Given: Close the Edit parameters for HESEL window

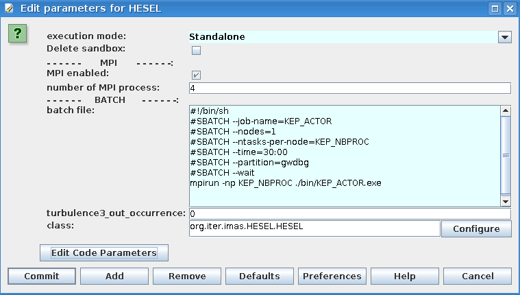Looking at the screenshot, I should pyautogui.click(x=510, y=8).
